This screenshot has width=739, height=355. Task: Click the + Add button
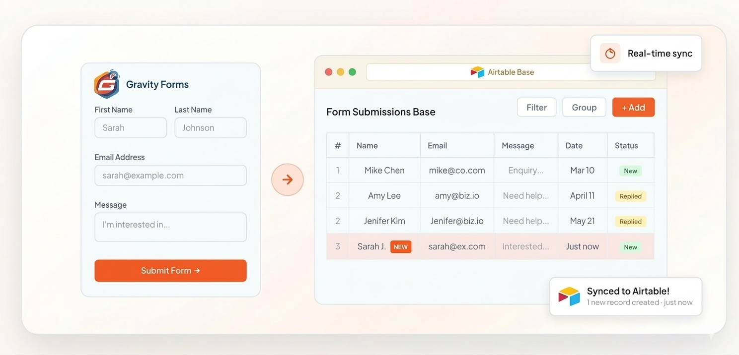tap(633, 107)
